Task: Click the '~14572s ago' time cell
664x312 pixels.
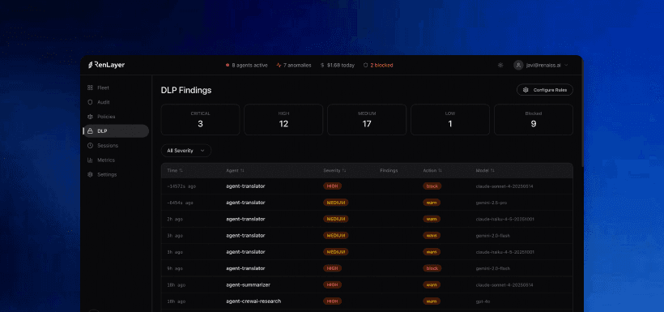Action: point(181,186)
